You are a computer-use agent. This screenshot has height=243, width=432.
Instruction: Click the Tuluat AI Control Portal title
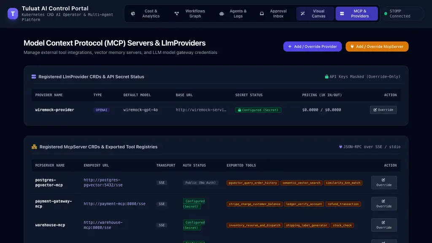click(55, 8)
